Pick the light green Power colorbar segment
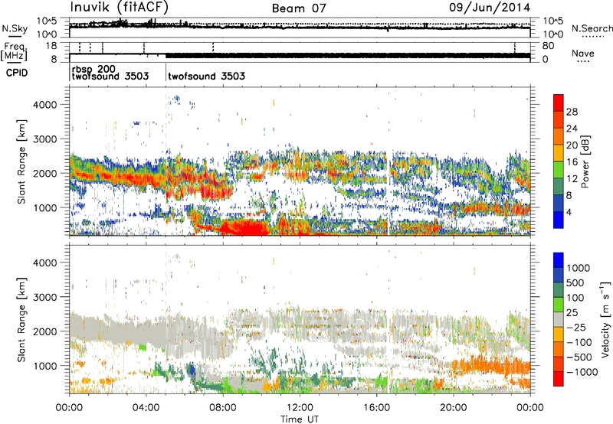The height and width of the screenshot is (424, 613). 559,169
